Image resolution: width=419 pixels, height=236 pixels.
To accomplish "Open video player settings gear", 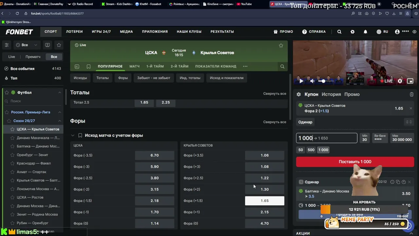I will coord(400,81).
